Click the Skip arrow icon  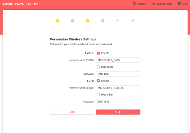(180, 4)
